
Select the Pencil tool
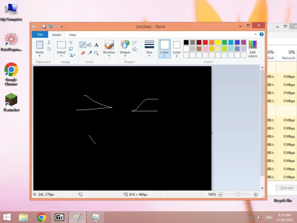tap(83, 45)
